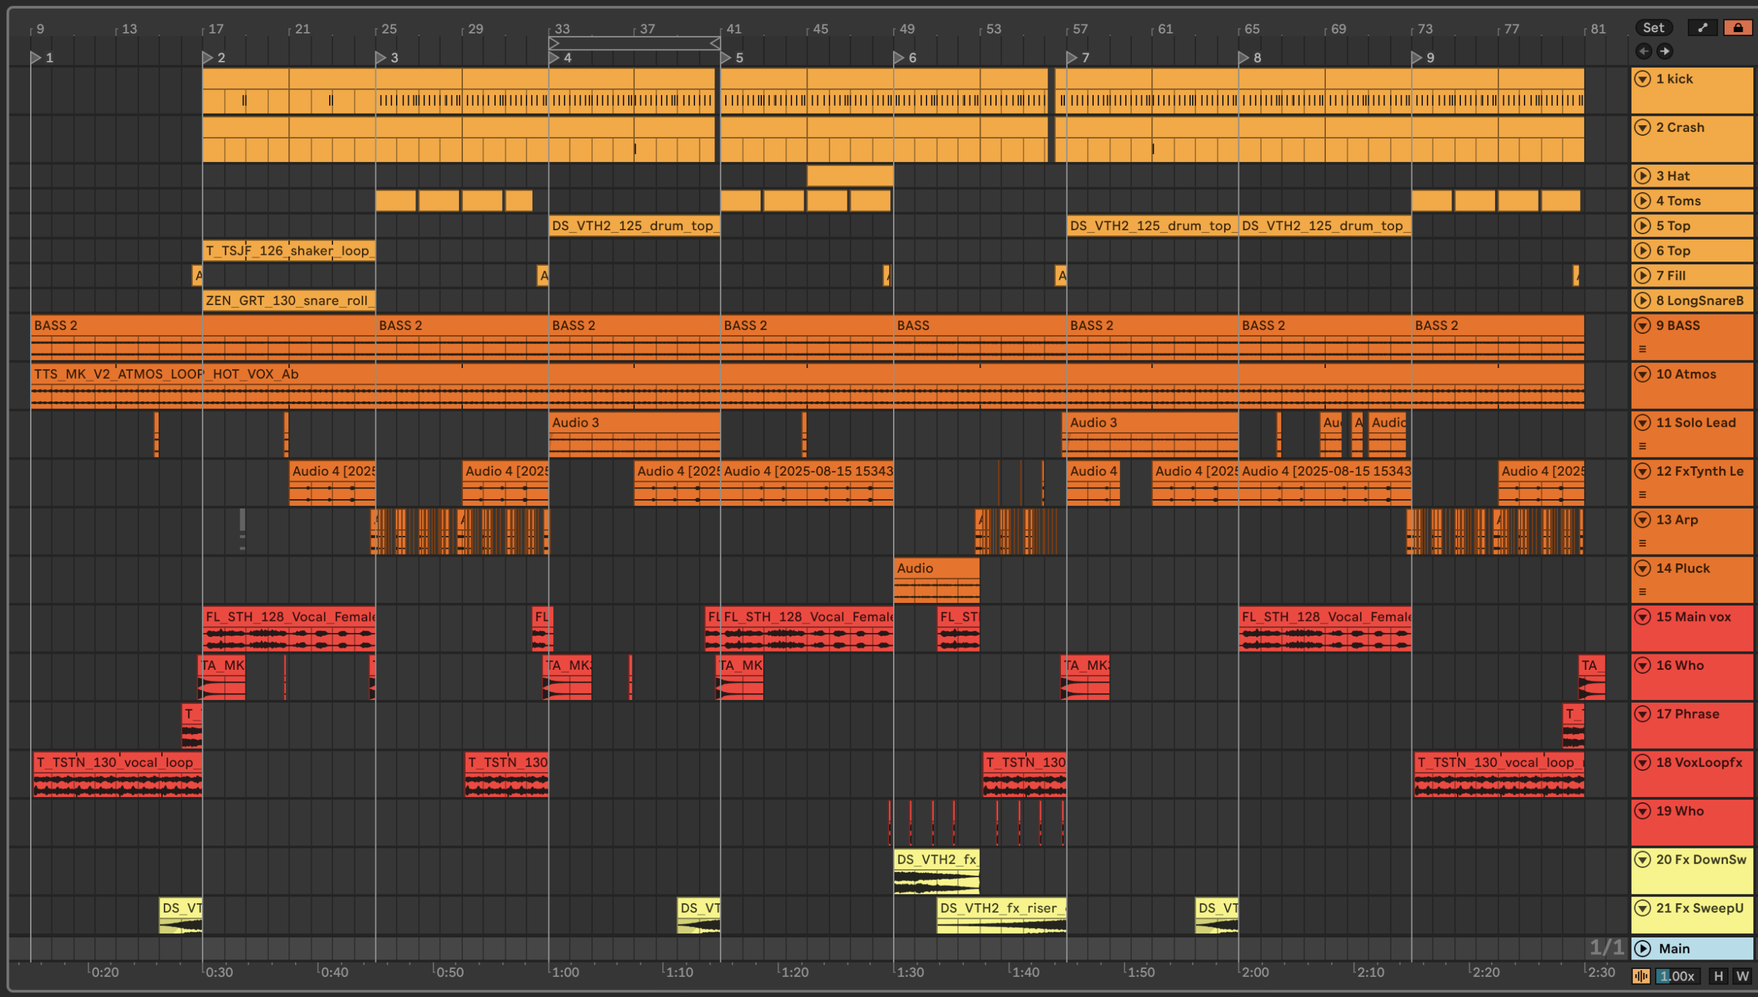Click locator 5 triangle in scrub area
Screen dimensions: 1758x997
tap(726, 58)
